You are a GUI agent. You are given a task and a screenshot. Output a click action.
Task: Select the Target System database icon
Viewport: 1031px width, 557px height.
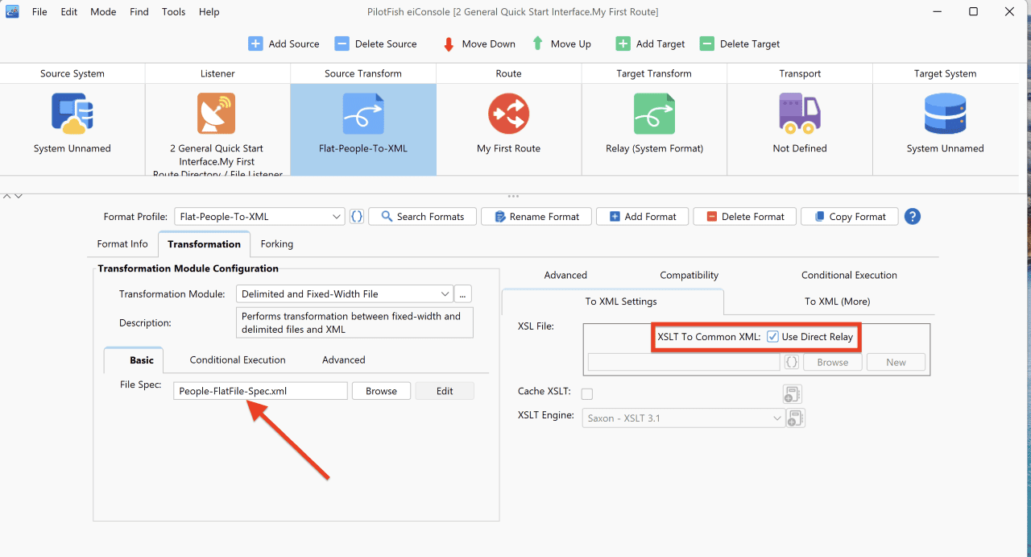(x=945, y=114)
